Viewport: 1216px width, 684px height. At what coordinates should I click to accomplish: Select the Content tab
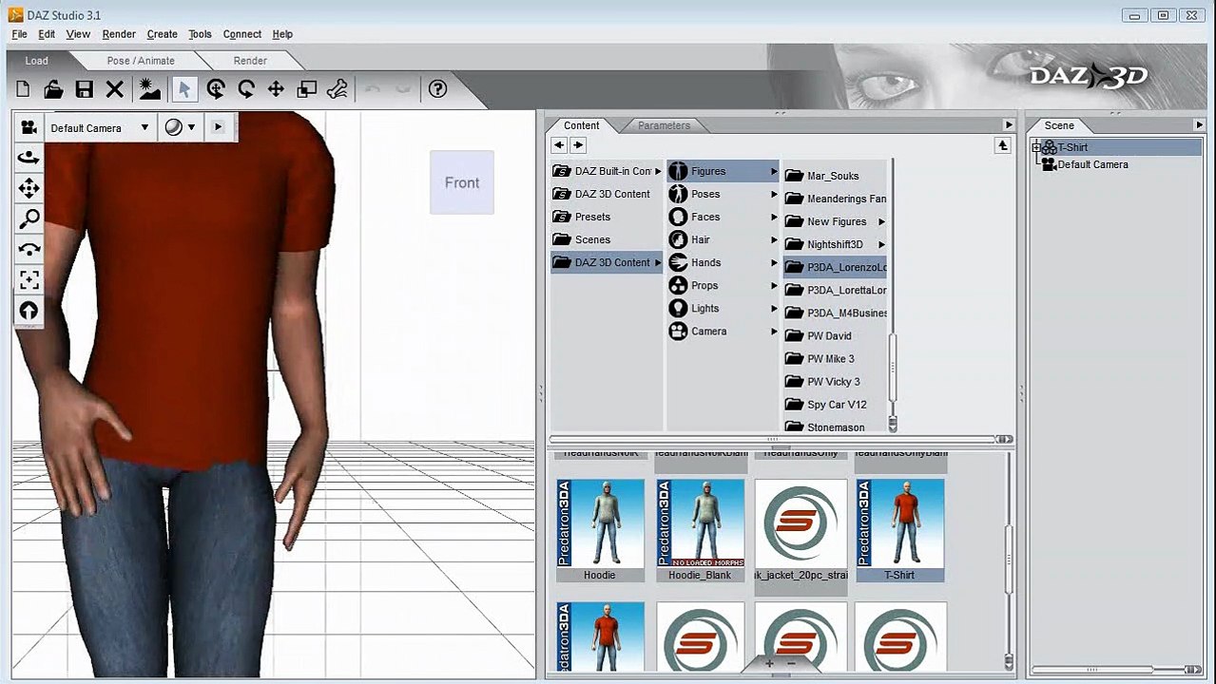581,125
